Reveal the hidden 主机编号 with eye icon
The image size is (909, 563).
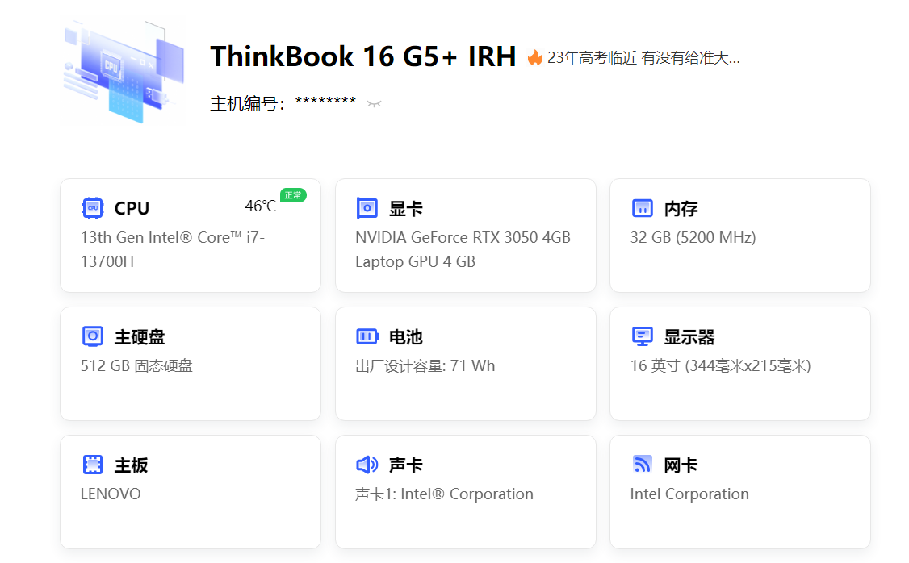(x=374, y=104)
